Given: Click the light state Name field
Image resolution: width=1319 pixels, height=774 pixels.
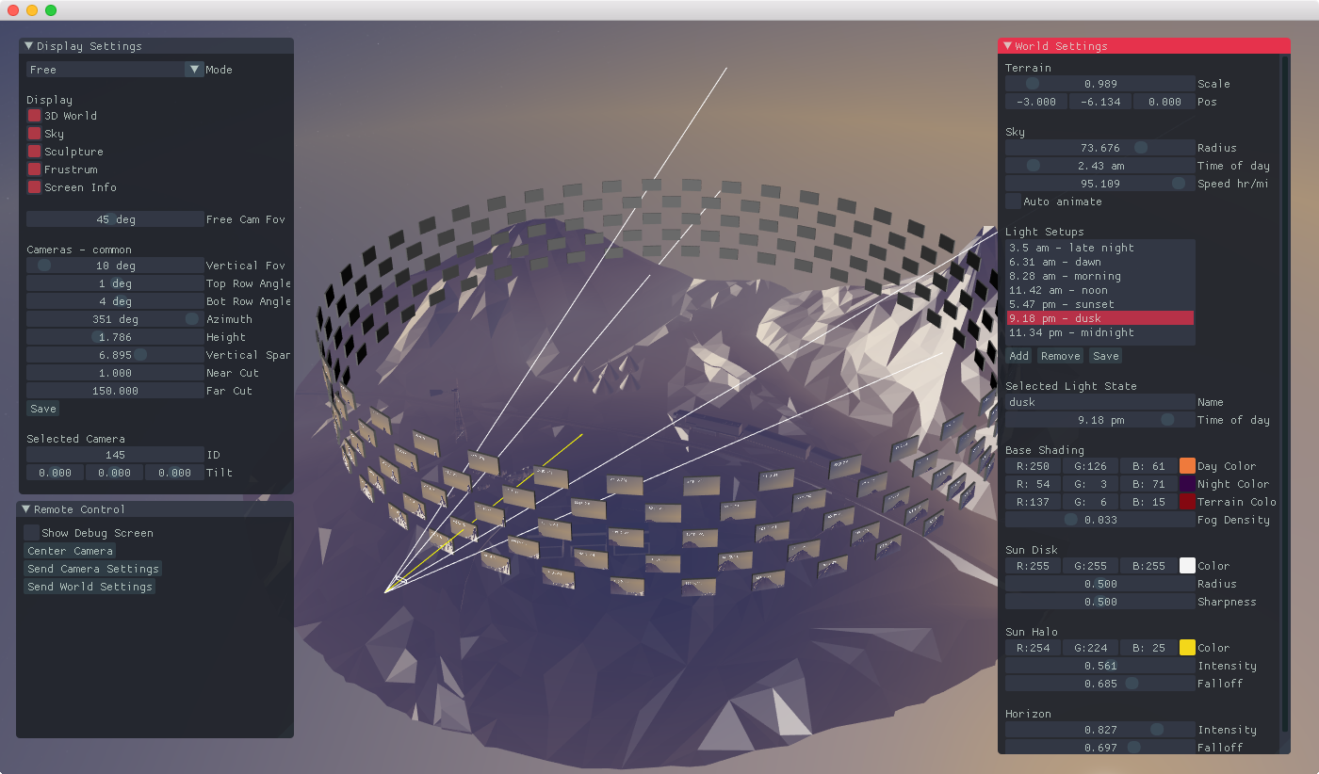Looking at the screenshot, I should coord(1099,402).
